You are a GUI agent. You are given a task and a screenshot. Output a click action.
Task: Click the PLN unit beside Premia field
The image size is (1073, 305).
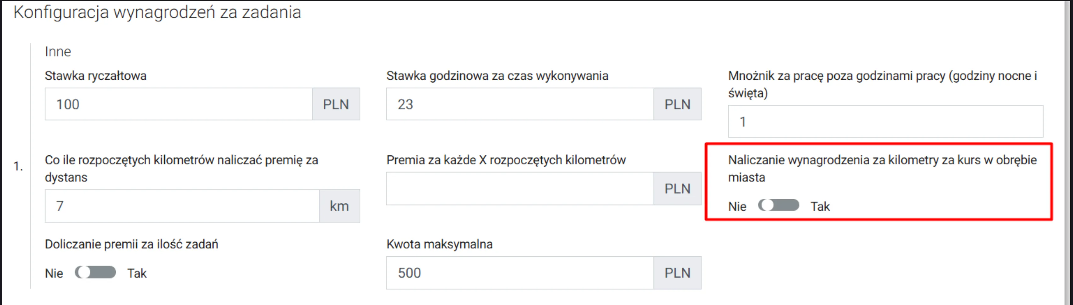[677, 189]
